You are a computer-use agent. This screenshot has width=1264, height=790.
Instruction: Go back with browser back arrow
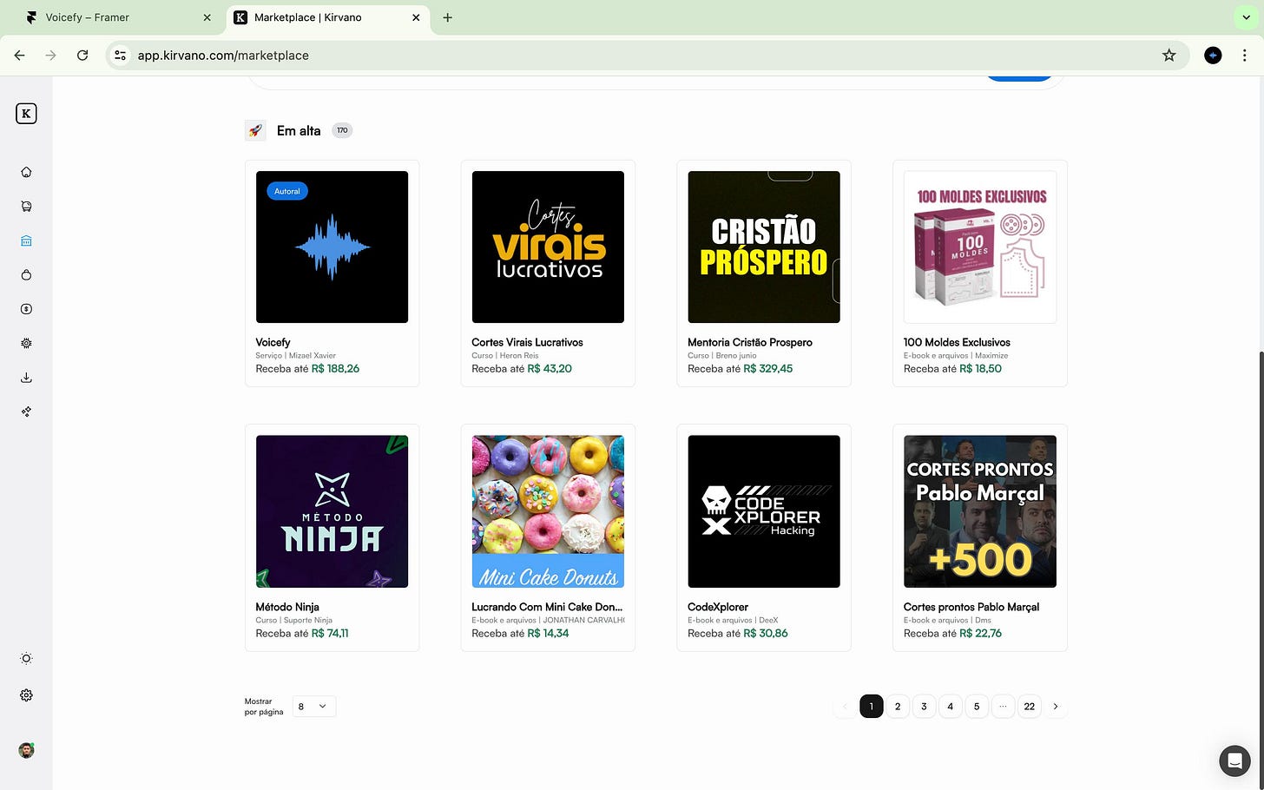coord(19,55)
